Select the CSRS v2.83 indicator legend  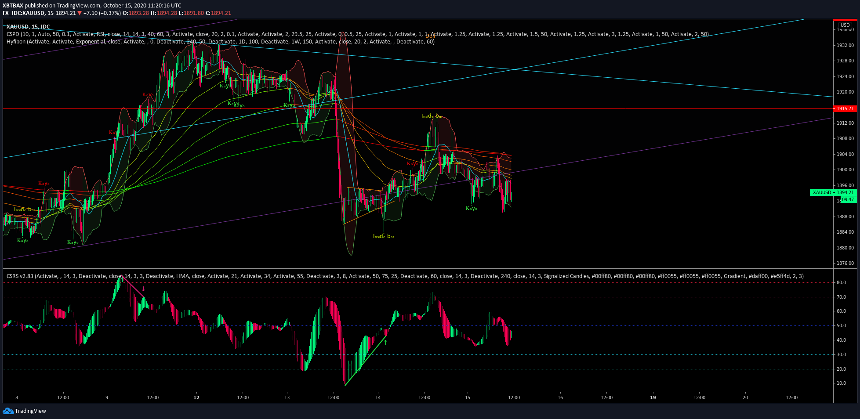pyautogui.click(x=405, y=276)
